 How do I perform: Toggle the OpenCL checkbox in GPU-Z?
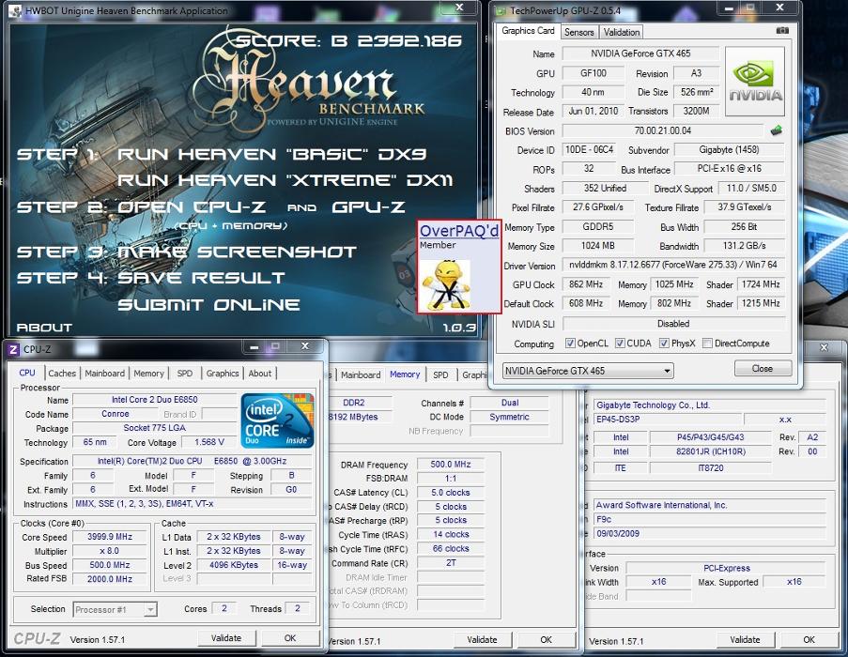570,344
